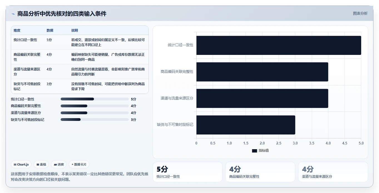Click the 统计口径一致性 chart bar
379x193 pixels.
click(x=279, y=45)
